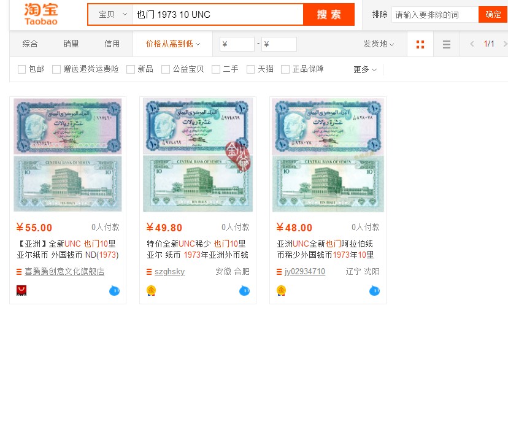The width and height of the screenshot is (508, 435).
Task: Select the grid view layout icon
Action: (420, 44)
